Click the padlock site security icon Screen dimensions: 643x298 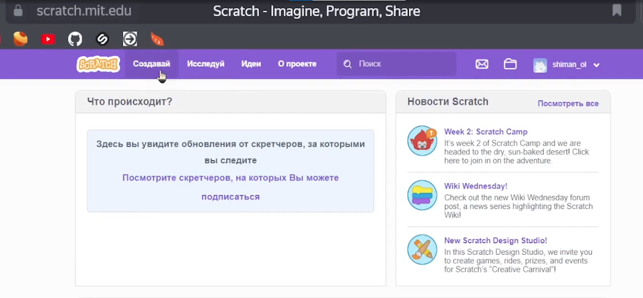19,11
